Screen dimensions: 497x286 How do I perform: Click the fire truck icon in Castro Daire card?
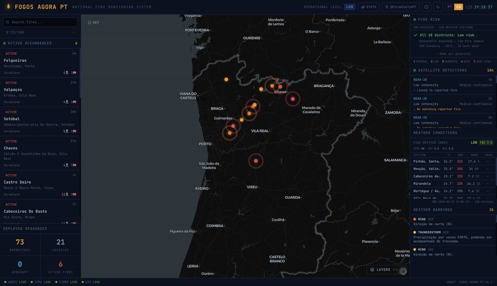pos(75,194)
